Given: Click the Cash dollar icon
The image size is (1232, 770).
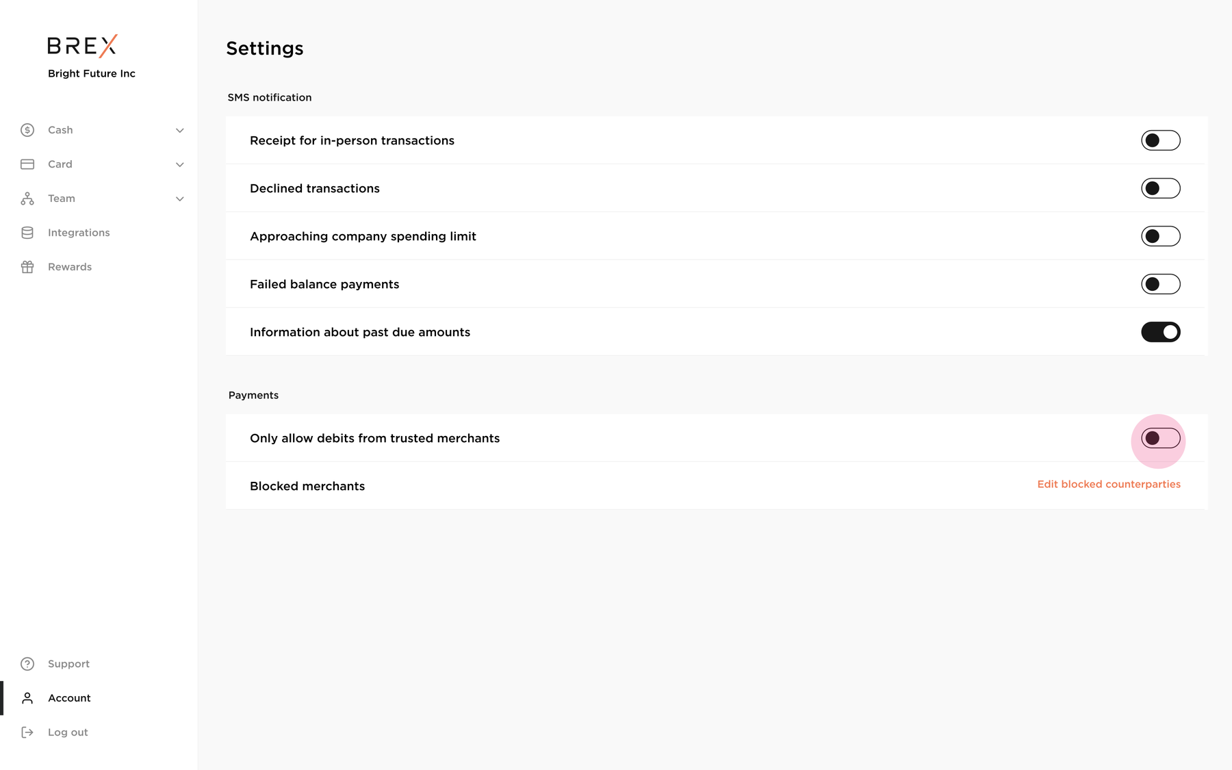Looking at the screenshot, I should (27, 130).
